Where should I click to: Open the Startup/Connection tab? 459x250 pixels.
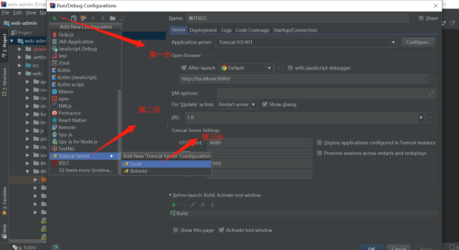[x=295, y=30]
